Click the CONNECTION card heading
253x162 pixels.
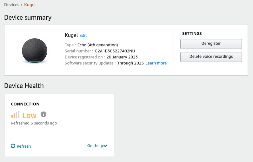click(x=25, y=104)
